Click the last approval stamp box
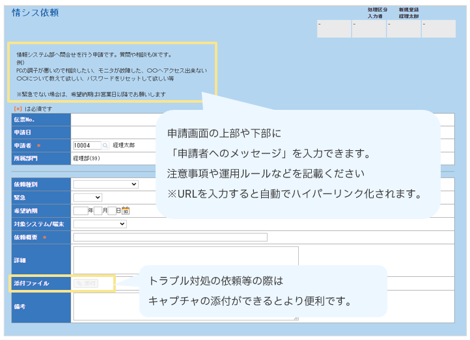 pos(438,29)
